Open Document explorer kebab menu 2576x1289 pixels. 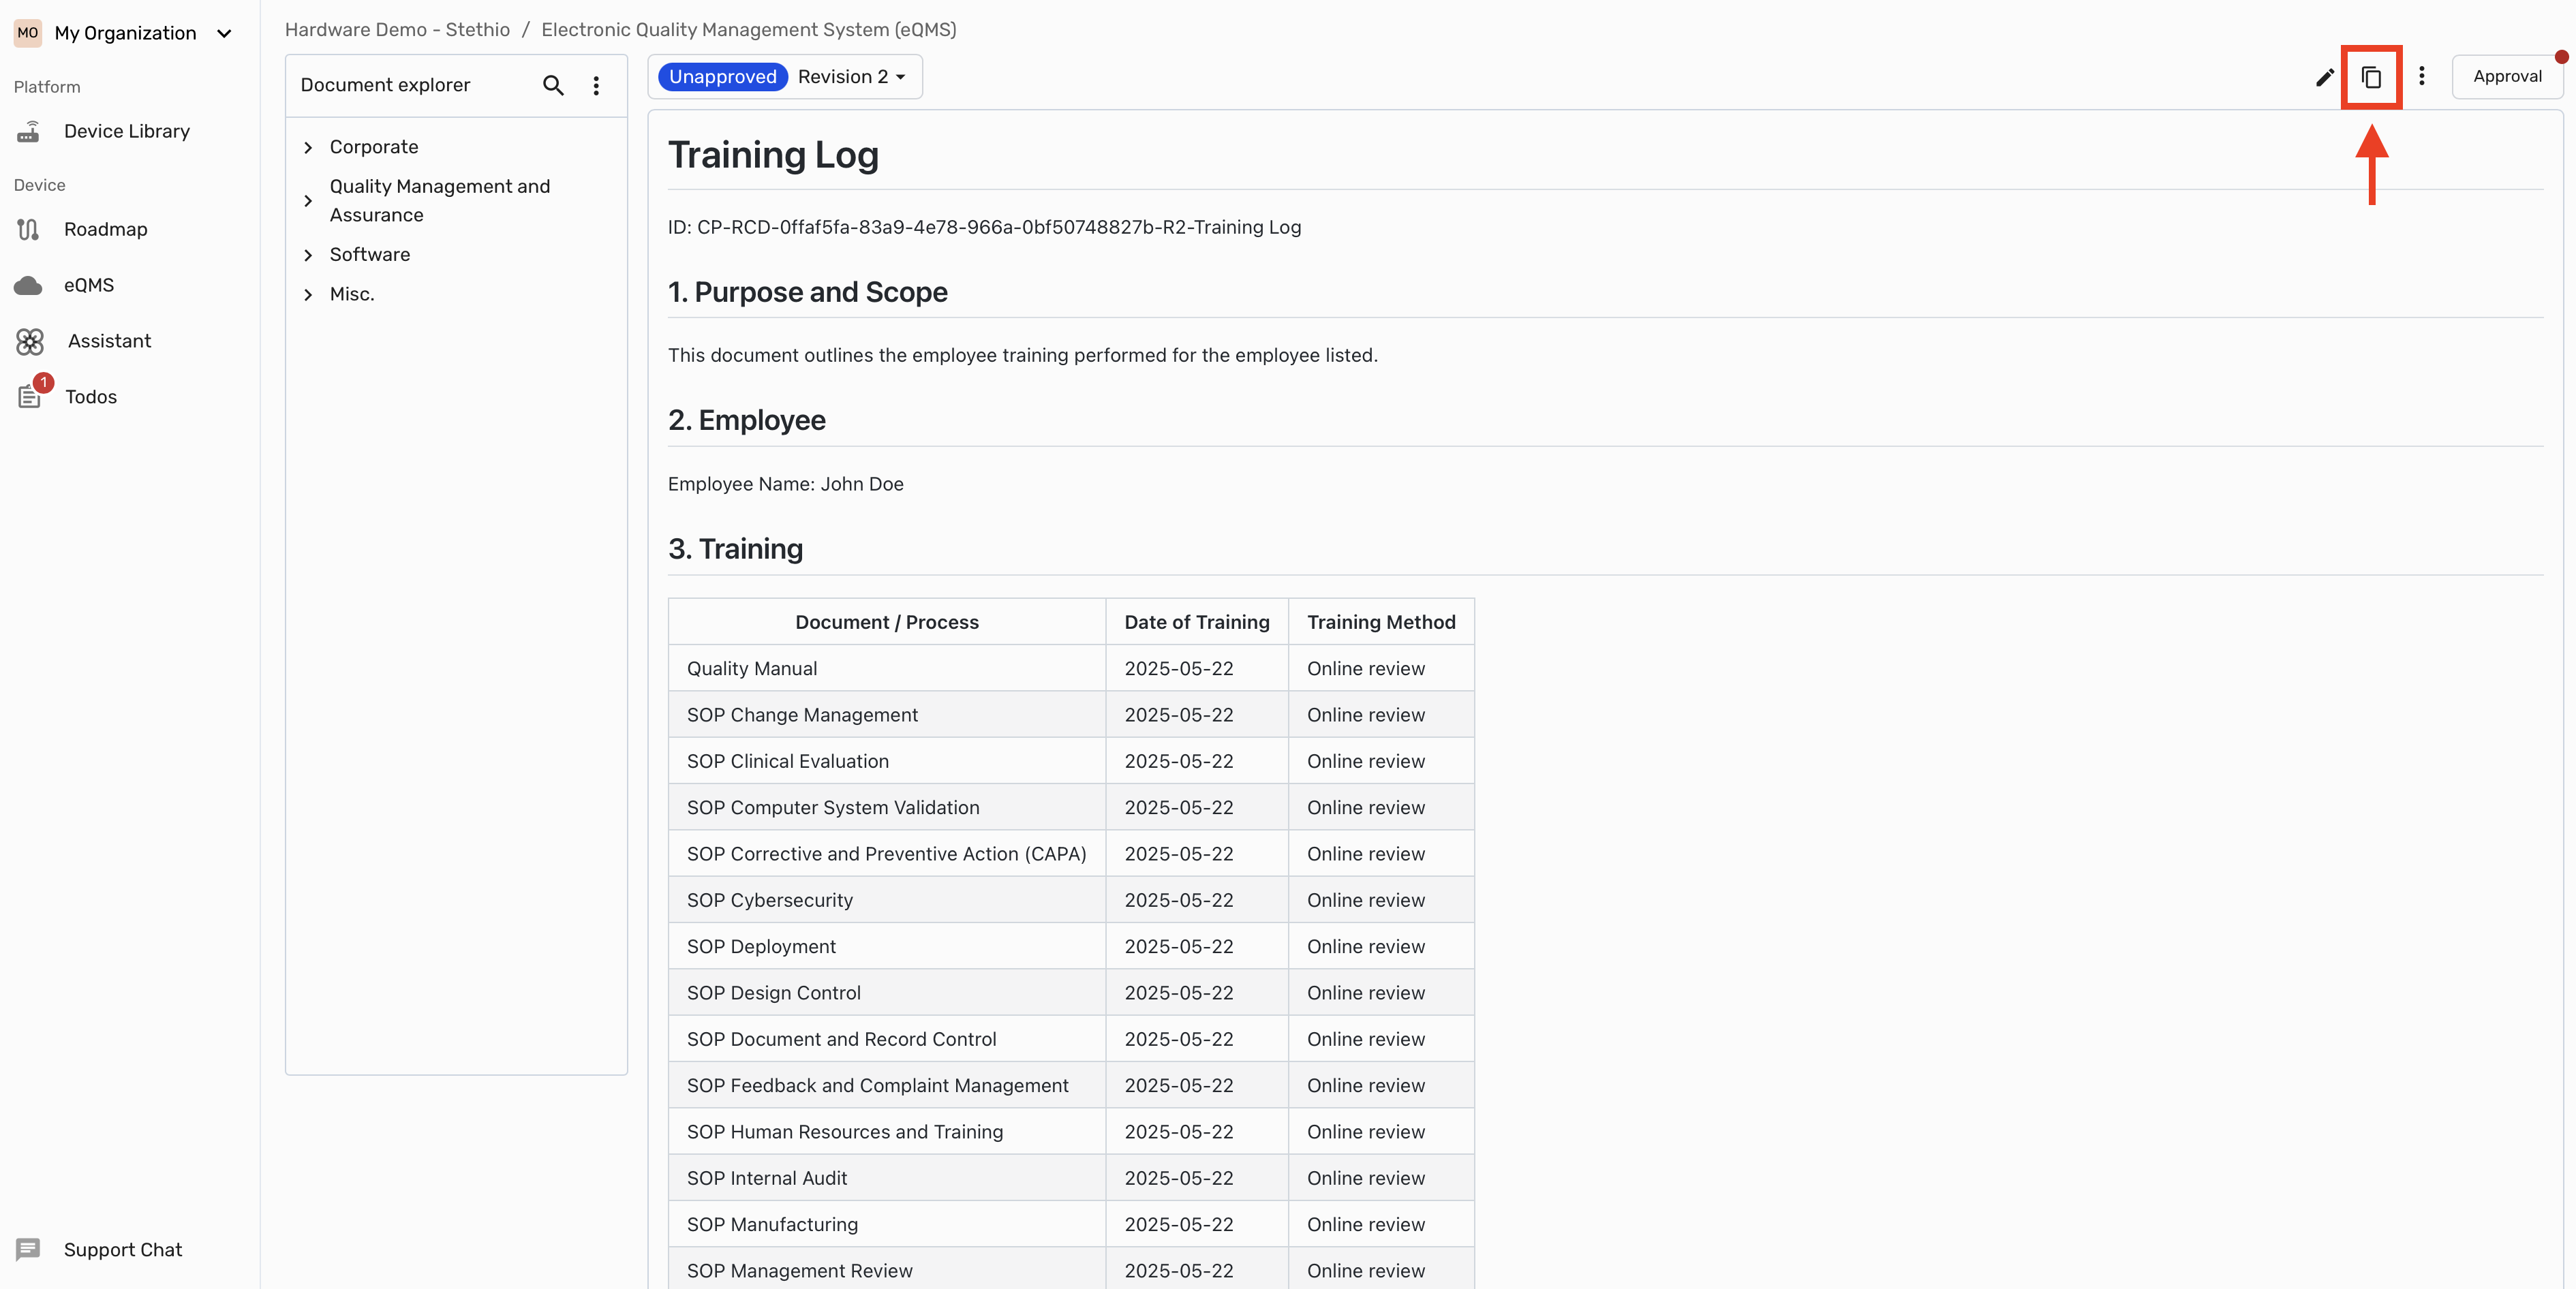click(x=596, y=86)
